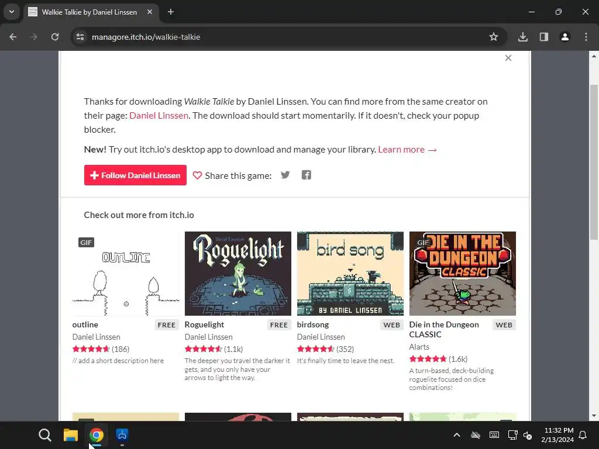
Task: Bookmark this page with the star icon
Action: click(x=494, y=37)
